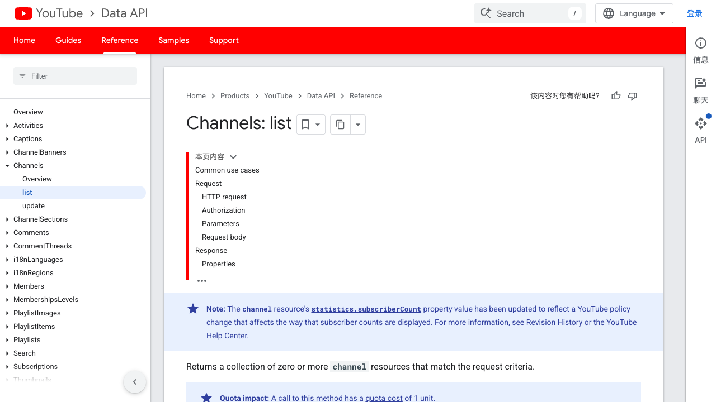The height and width of the screenshot is (402, 716).
Task: Jump to Properties section
Action: [218, 264]
